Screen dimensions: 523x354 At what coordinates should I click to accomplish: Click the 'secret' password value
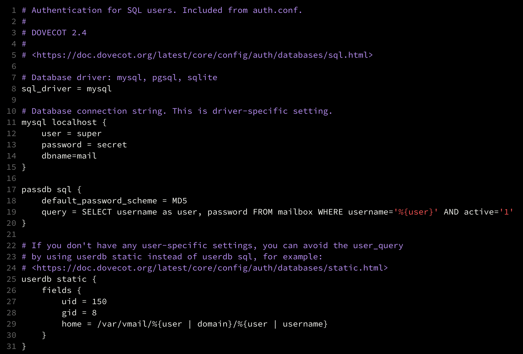pyautogui.click(x=112, y=145)
